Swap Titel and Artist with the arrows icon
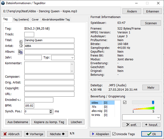 [x=21, y=44]
